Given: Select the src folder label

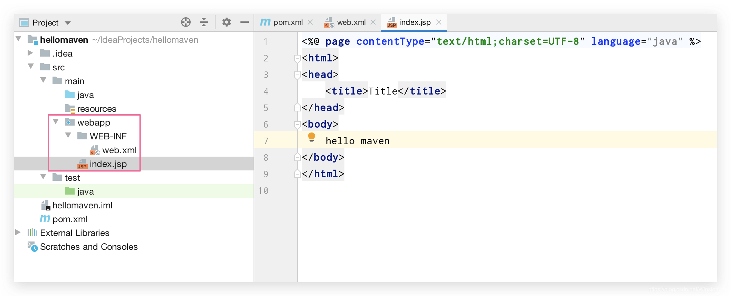Looking at the screenshot, I should (59, 67).
